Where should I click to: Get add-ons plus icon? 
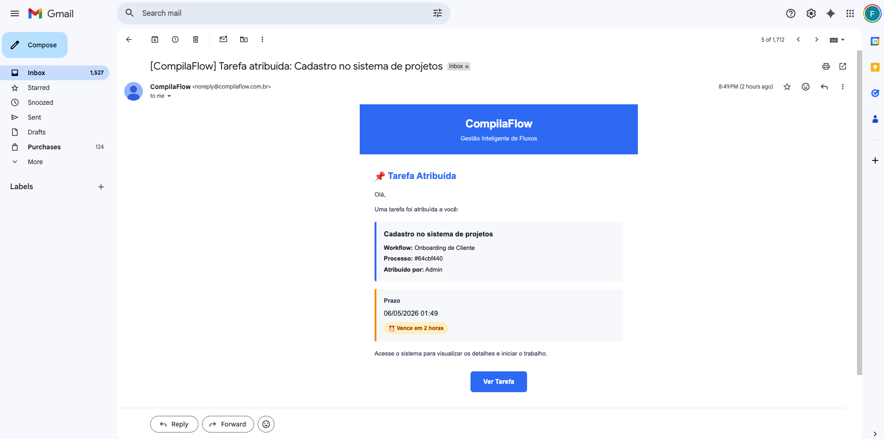[875, 160]
